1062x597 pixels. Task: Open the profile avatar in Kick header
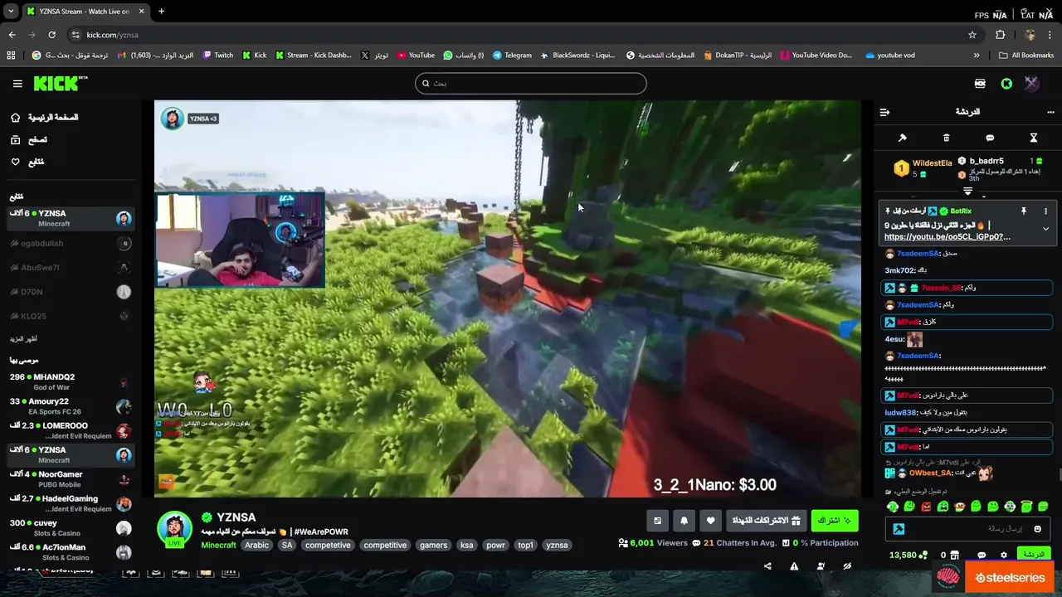coord(1031,84)
